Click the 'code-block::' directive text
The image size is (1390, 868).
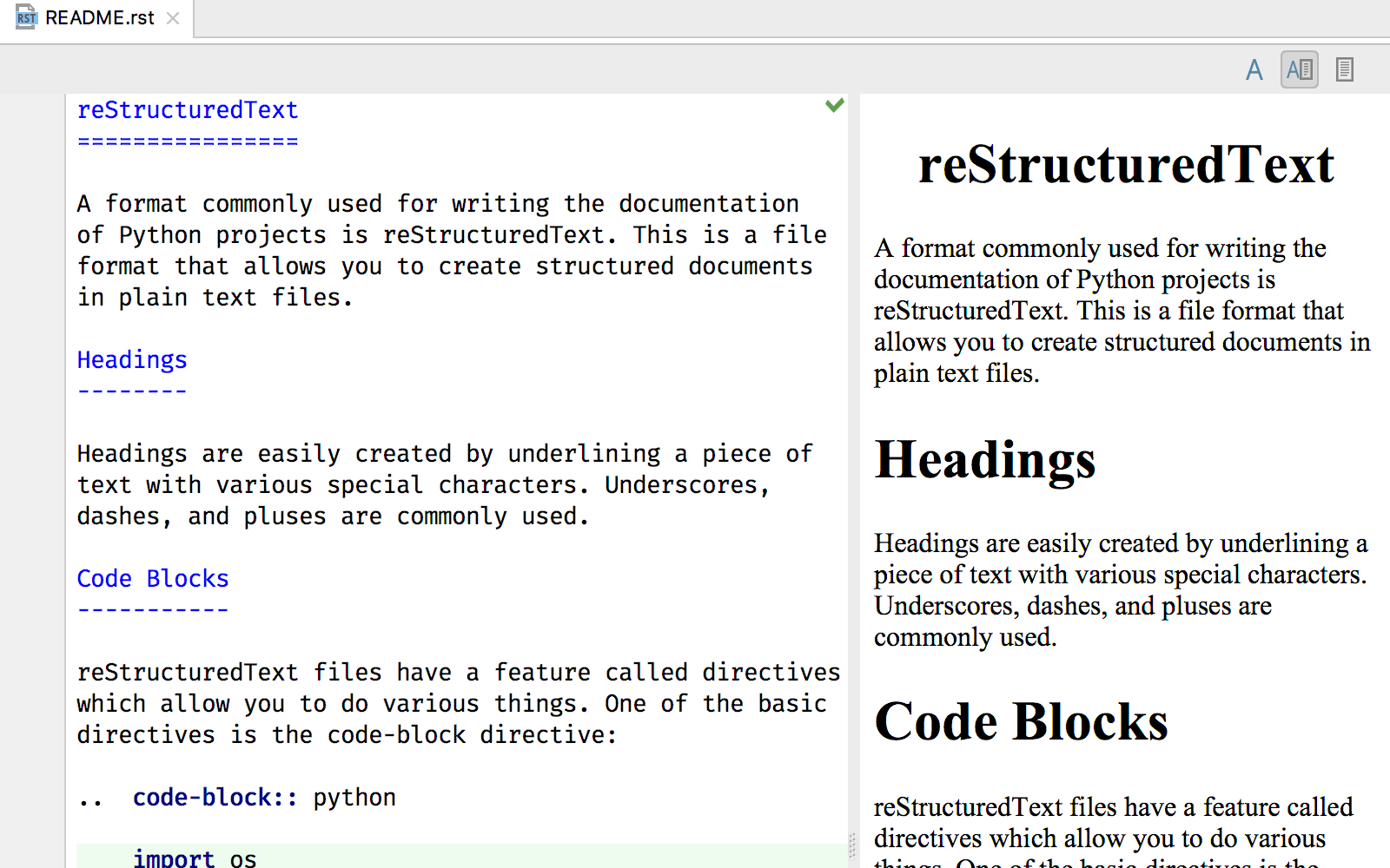point(215,798)
